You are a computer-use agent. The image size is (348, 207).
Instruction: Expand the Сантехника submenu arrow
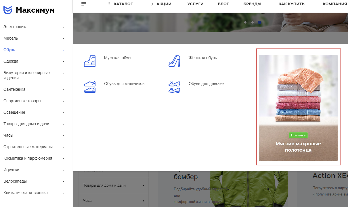[x=63, y=90]
